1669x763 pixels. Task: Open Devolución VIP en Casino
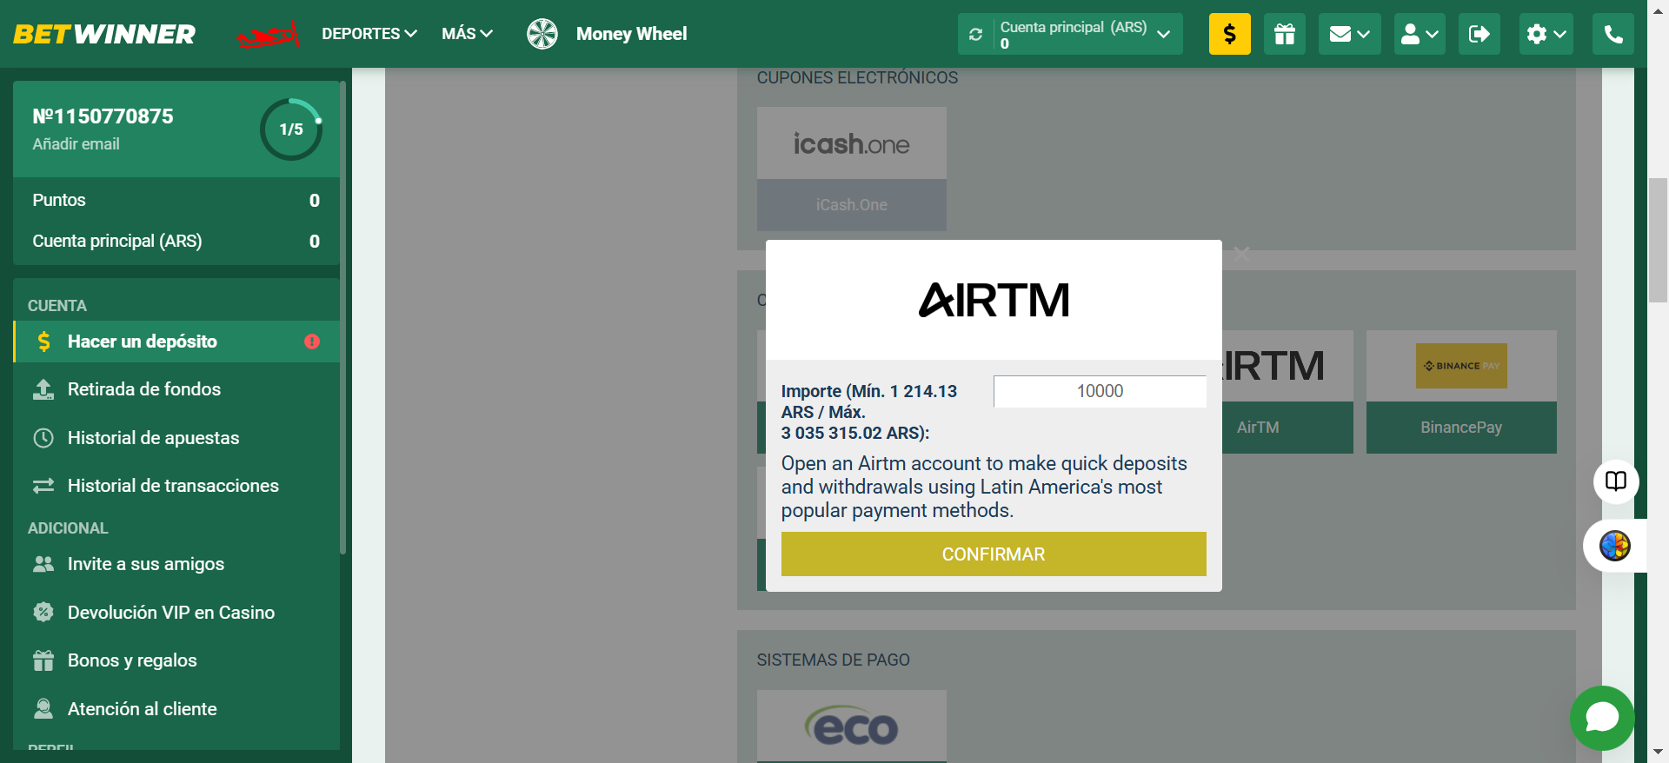[176, 613]
